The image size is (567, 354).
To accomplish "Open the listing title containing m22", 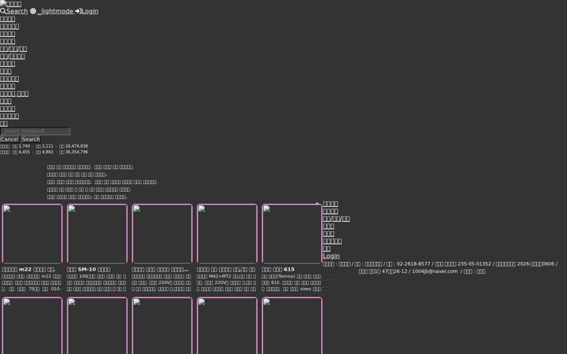I will click(28, 270).
